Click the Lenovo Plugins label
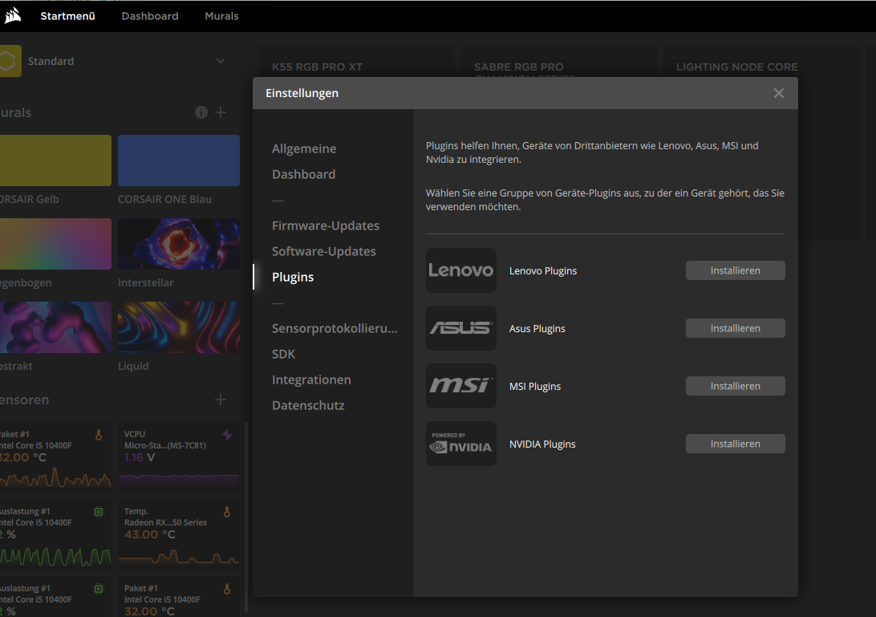The height and width of the screenshot is (617, 876). [543, 271]
